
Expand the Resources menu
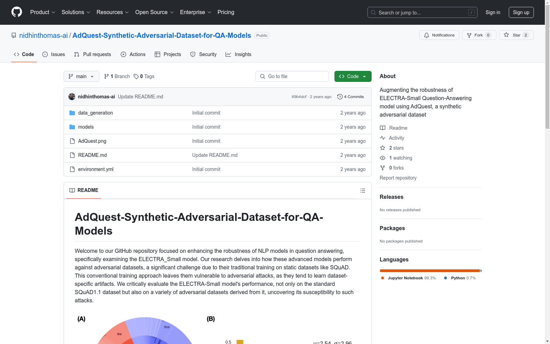113,12
